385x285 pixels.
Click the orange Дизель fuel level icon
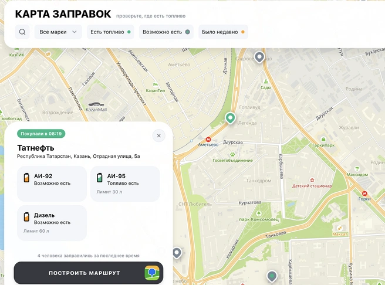[26, 217]
